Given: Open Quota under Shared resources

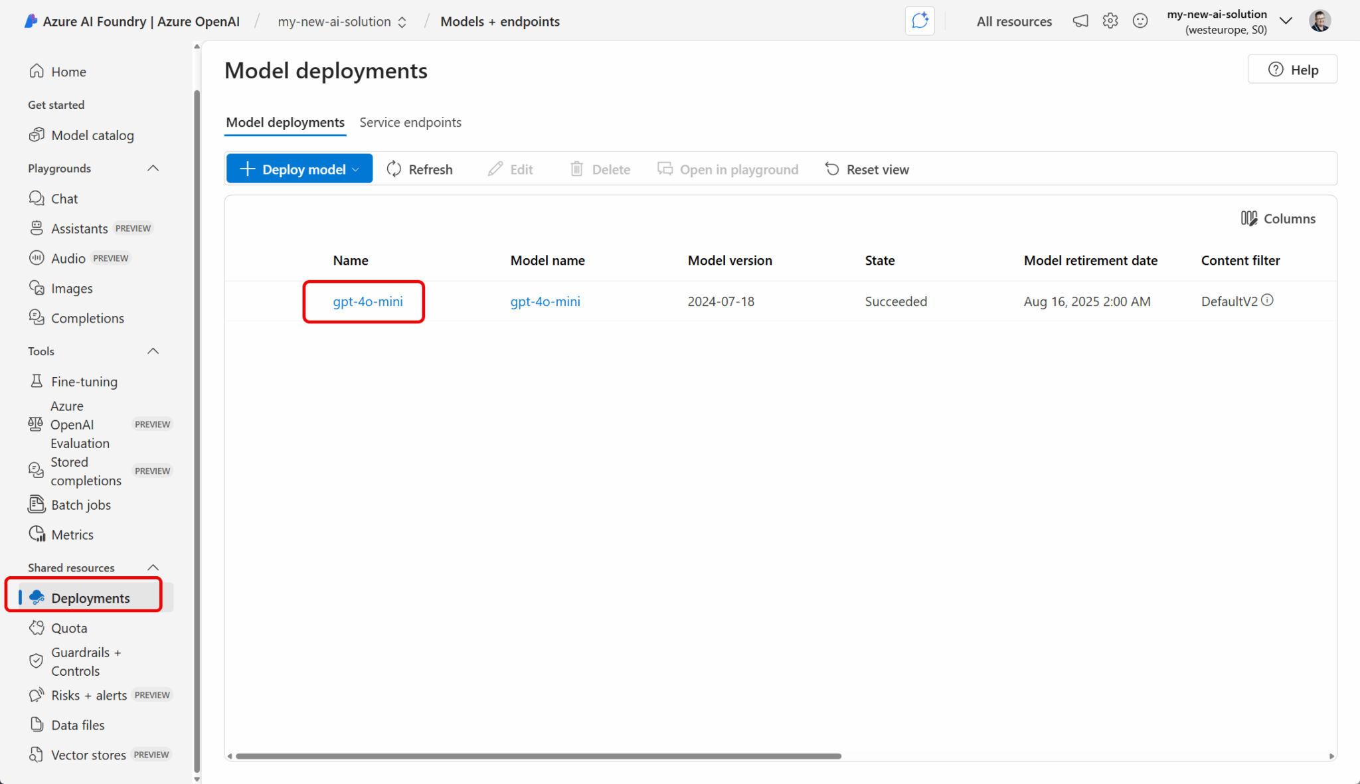Looking at the screenshot, I should coord(68,627).
